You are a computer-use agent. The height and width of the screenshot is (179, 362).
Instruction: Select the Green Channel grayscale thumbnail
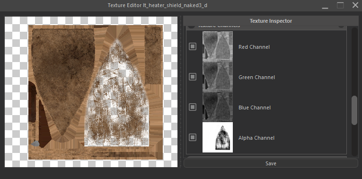point(218,76)
